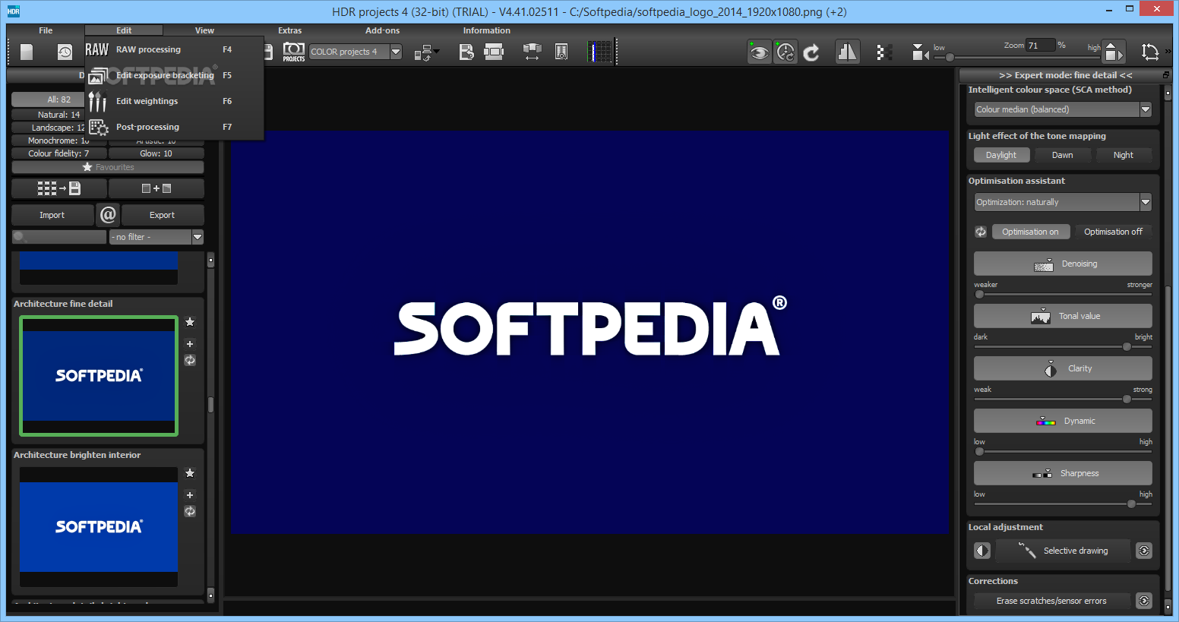Adjust the Sharpness low-high slider
The height and width of the screenshot is (622, 1179).
point(1063,504)
